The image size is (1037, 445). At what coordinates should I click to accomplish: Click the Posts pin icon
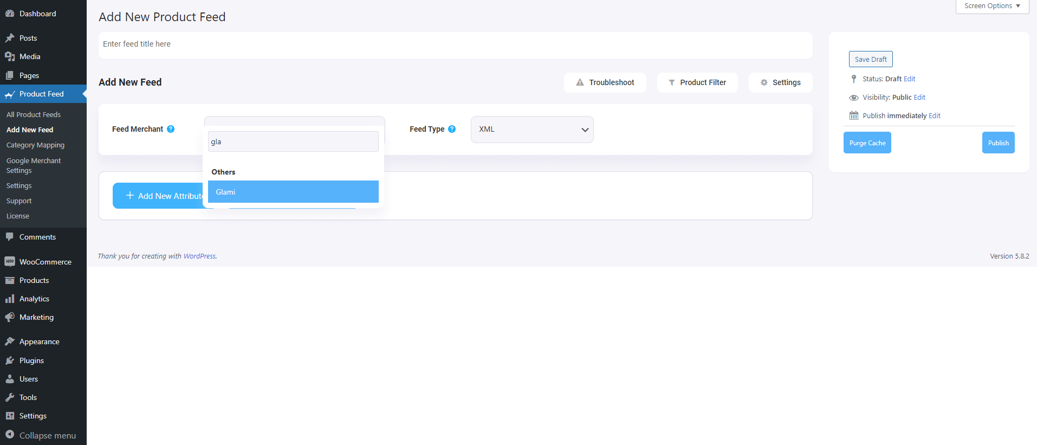(10, 38)
